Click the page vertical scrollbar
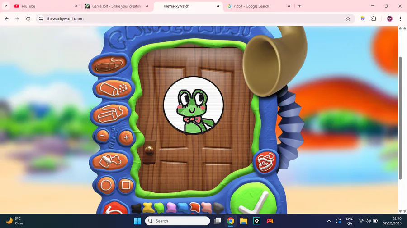This screenshot has height=228, width=407. 400,118
